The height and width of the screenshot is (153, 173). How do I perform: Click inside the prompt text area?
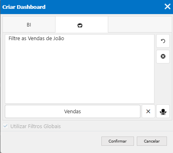[80, 69]
